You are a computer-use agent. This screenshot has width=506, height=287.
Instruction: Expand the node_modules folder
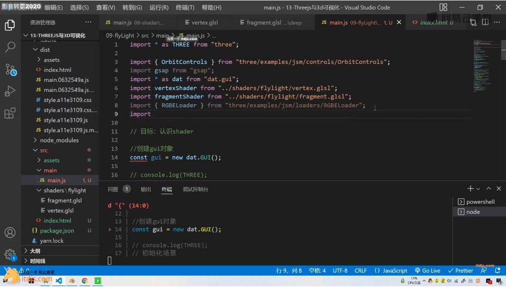pyautogui.click(x=57, y=140)
